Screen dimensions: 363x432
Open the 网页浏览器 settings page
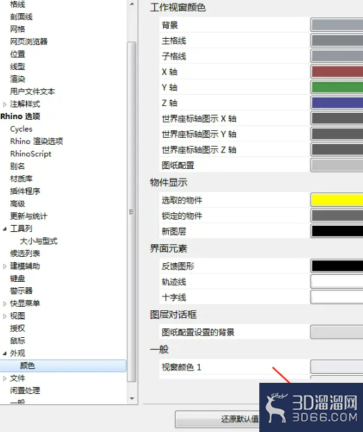[29, 42]
